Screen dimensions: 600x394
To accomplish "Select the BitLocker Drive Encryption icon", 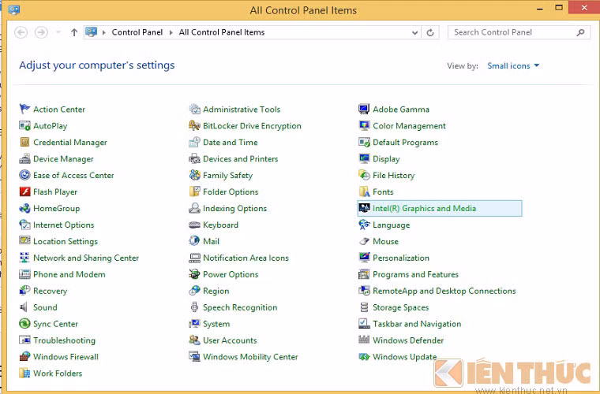I will click(x=195, y=126).
